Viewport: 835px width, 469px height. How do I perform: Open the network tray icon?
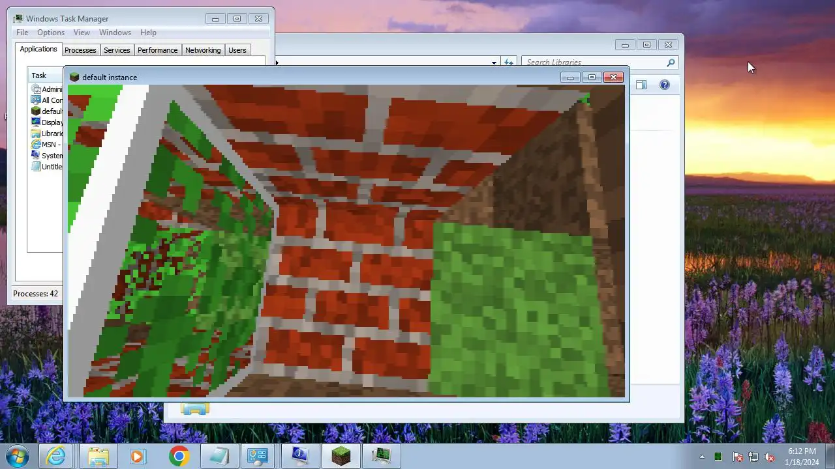pos(753,457)
